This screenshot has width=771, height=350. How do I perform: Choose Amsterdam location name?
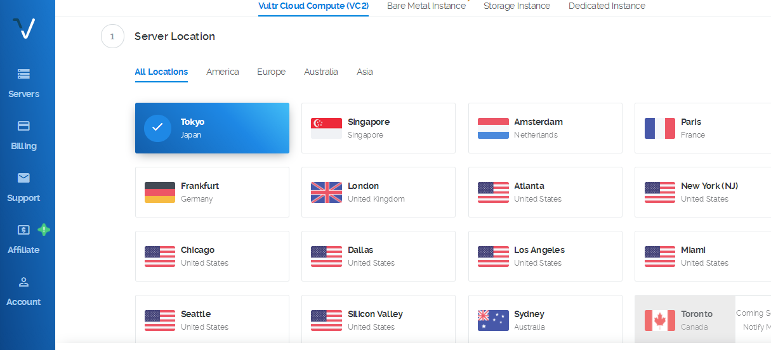[x=538, y=122]
